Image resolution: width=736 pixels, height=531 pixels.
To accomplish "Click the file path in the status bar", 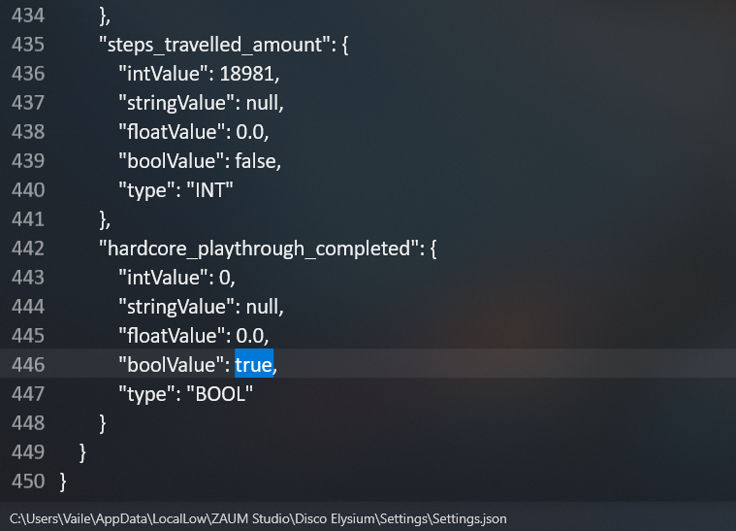I will [x=258, y=518].
